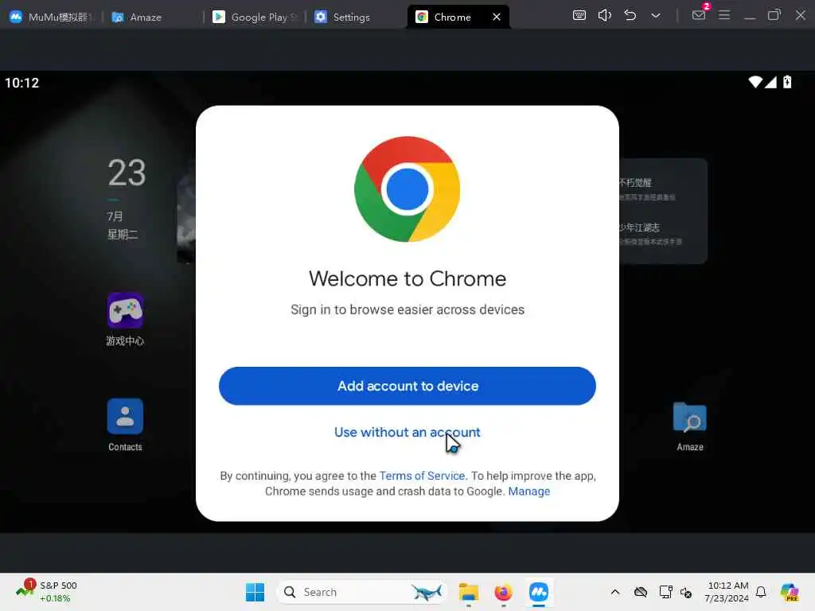This screenshot has width=815, height=611.
Task: Click the second game recommendation widget entry
Action: click(650, 234)
